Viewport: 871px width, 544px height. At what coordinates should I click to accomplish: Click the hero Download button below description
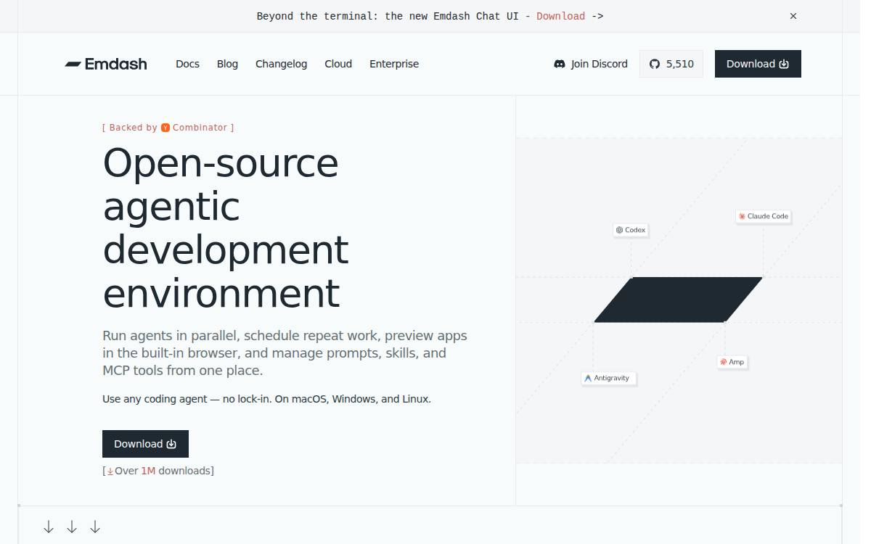[x=145, y=444]
